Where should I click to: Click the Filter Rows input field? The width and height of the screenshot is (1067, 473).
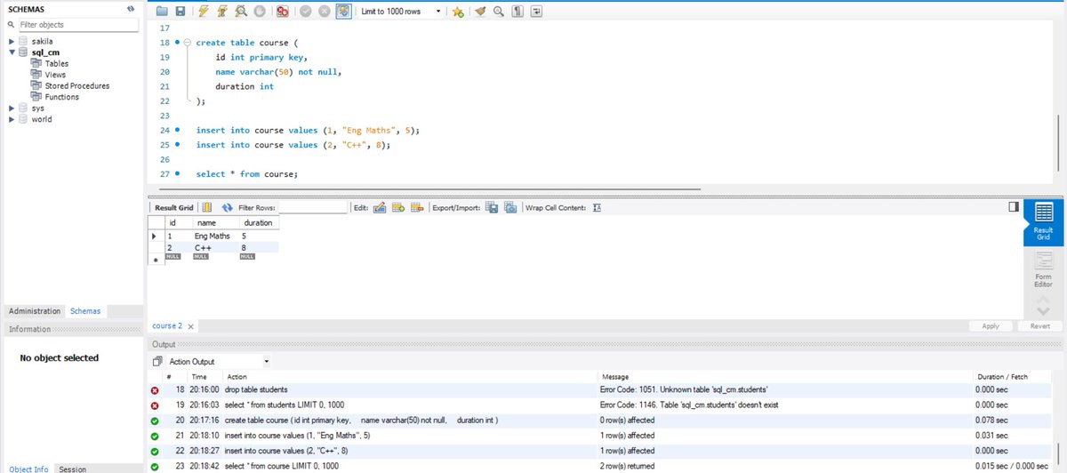pos(311,207)
